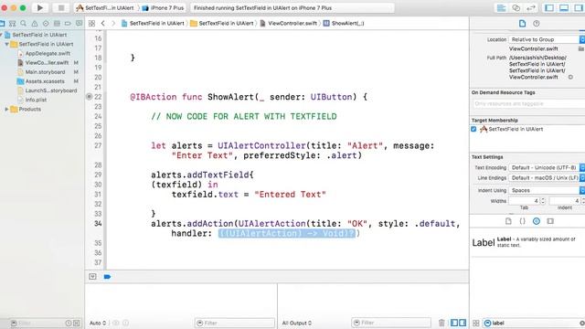The width and height of the screenshot is (585, 329).
Task: Expand the Products folder
Action: (6, 110)
